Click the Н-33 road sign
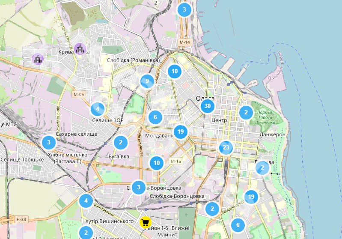The image size is (342, 239). [21, 220]
